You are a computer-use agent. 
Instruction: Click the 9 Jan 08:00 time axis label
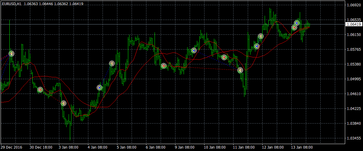(x=185, y=147)
